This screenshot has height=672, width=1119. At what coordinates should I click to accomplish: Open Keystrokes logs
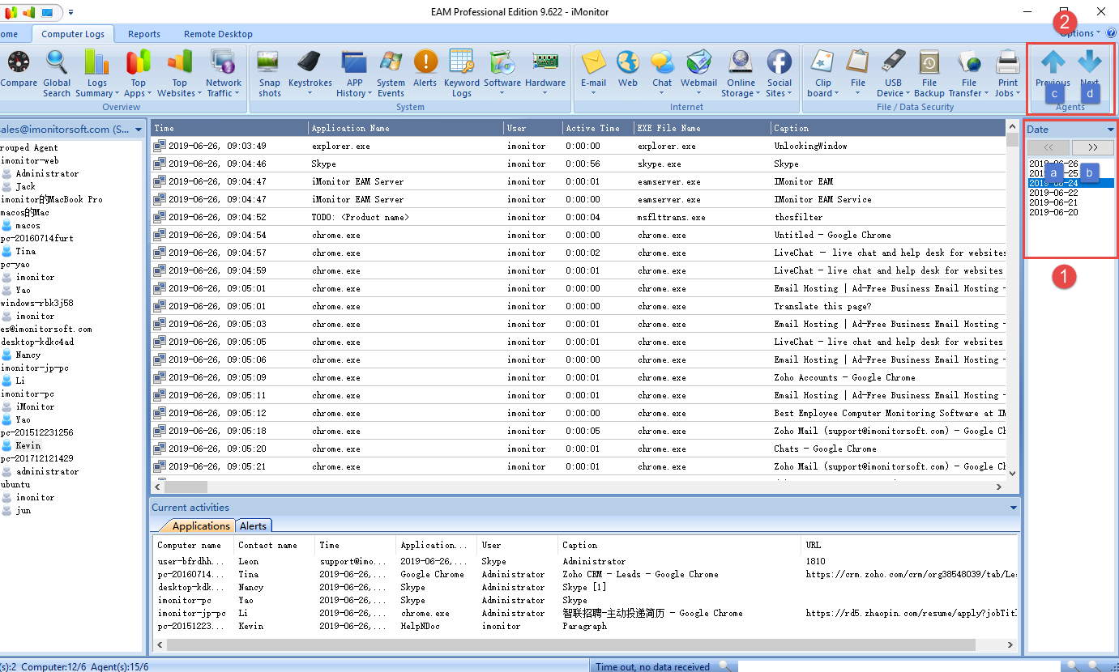click(x=310, y=73)
